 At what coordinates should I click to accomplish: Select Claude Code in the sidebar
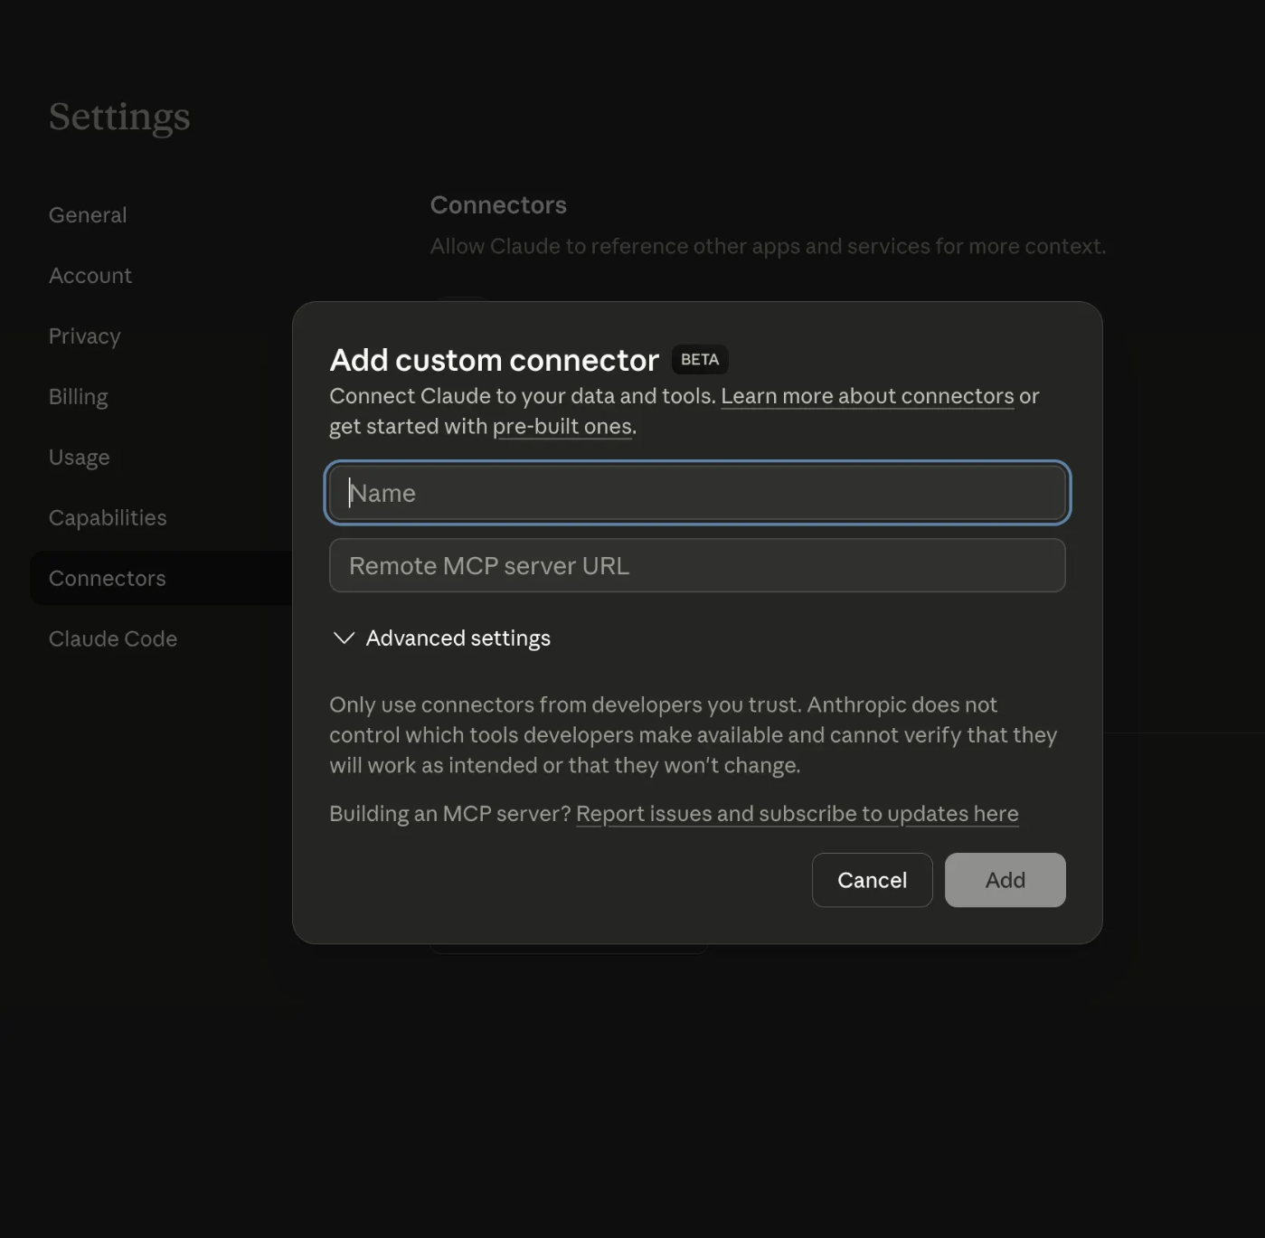click(x=112, y=638)
